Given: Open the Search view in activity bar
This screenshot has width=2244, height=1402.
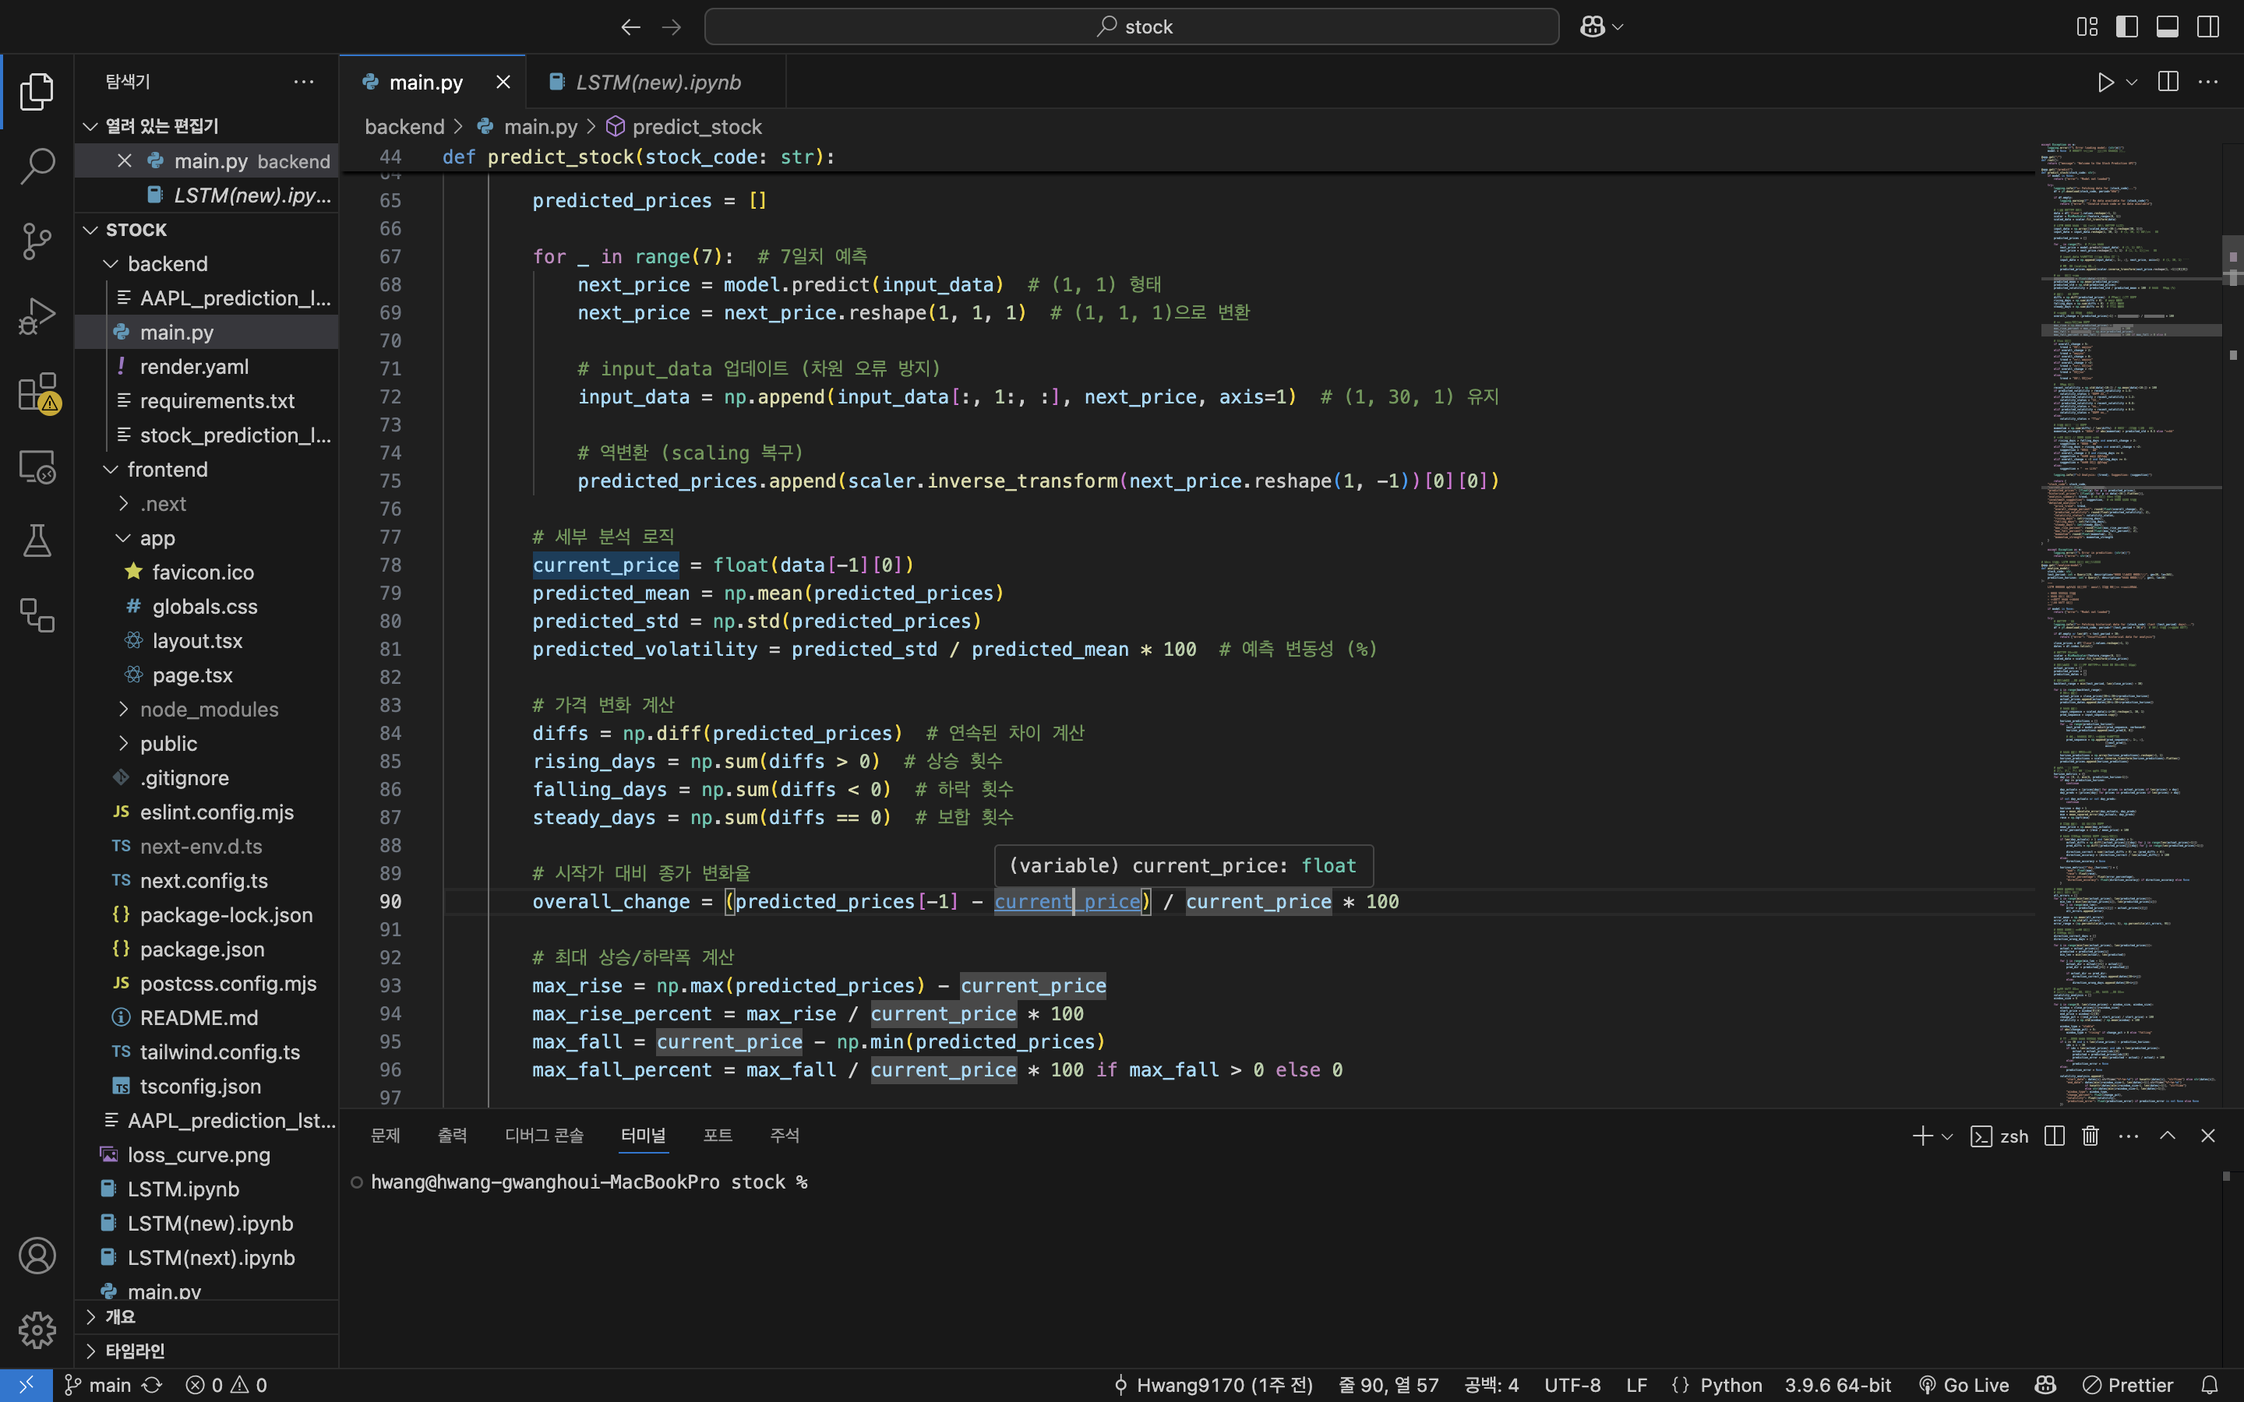Looking at the screenshot, I should 37,166.
